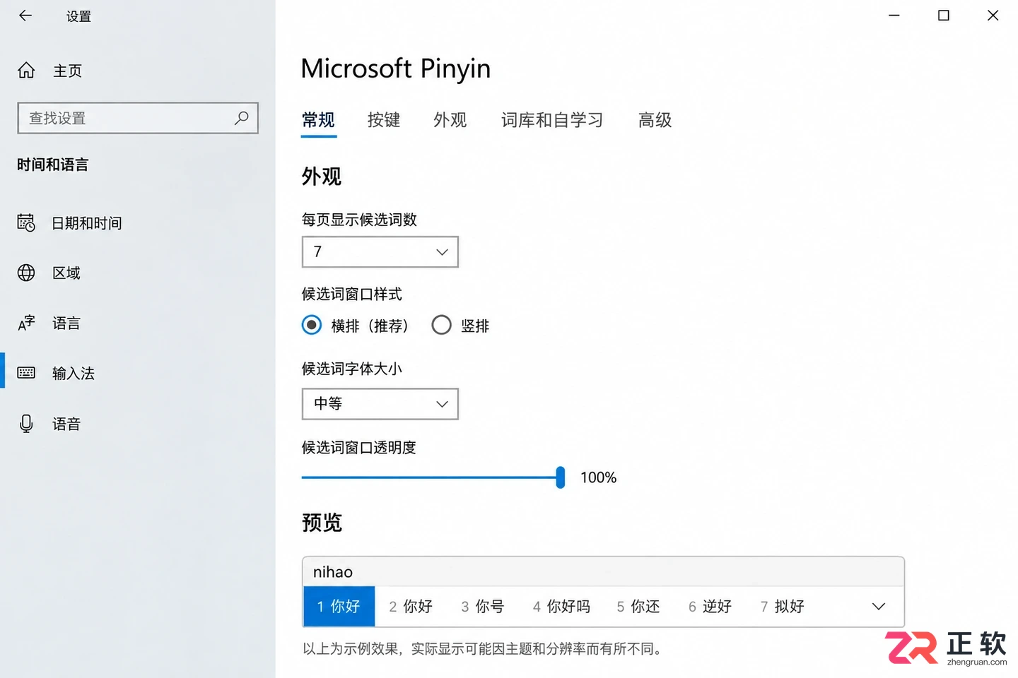Click the 100% transparency value
This screenshot has height=678, width=1018.
tap(598, 477)
